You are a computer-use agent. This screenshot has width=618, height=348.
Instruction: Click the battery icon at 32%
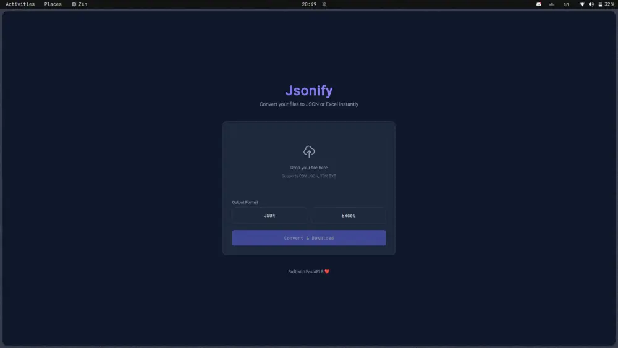(x=600, y=4)
